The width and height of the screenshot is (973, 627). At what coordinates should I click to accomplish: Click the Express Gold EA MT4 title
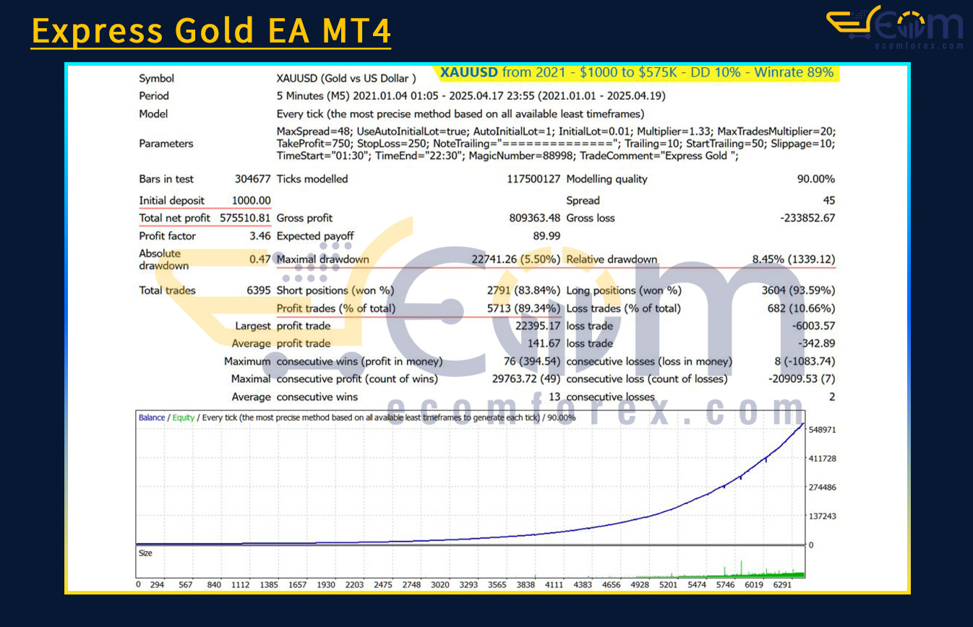click(211, 32)
